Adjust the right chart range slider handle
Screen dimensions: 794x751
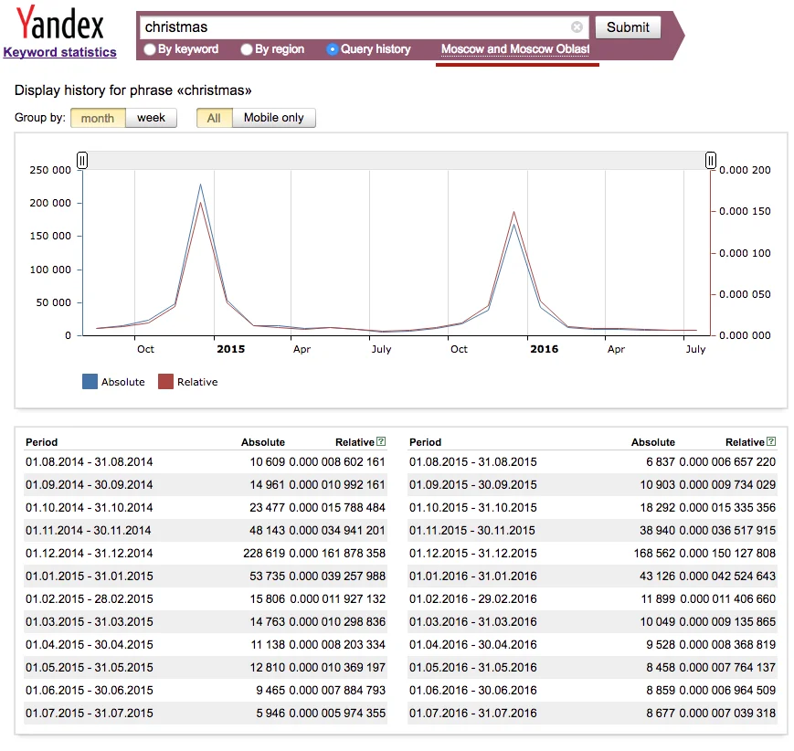pos(710,160)
